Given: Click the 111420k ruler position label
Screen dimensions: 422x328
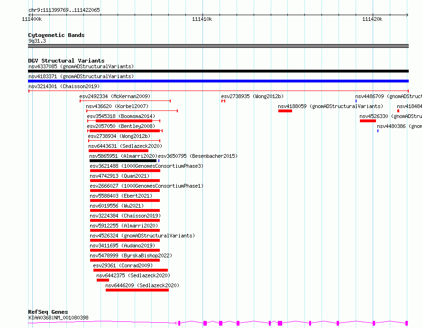Looking at the screenshot, I should pos(372,19).
